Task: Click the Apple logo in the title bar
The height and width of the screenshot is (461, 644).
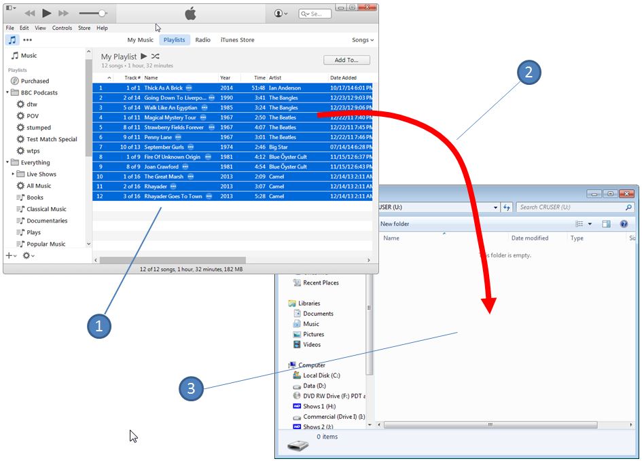Action: (x=189, y=12)
